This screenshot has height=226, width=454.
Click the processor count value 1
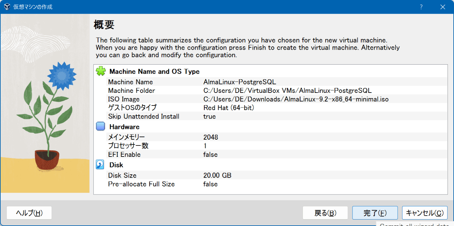(x=205, y=146)
